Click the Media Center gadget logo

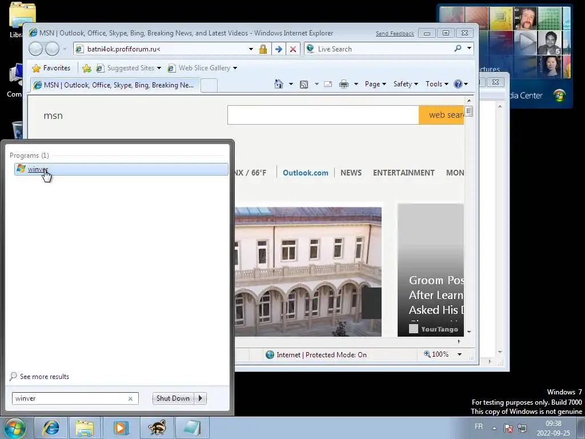click(x=559, y=95)
